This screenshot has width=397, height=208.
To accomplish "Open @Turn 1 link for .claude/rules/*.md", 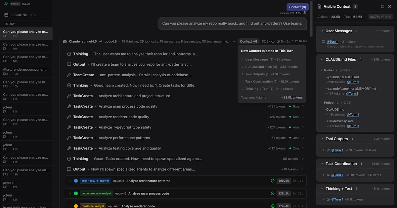I will 353,126.
